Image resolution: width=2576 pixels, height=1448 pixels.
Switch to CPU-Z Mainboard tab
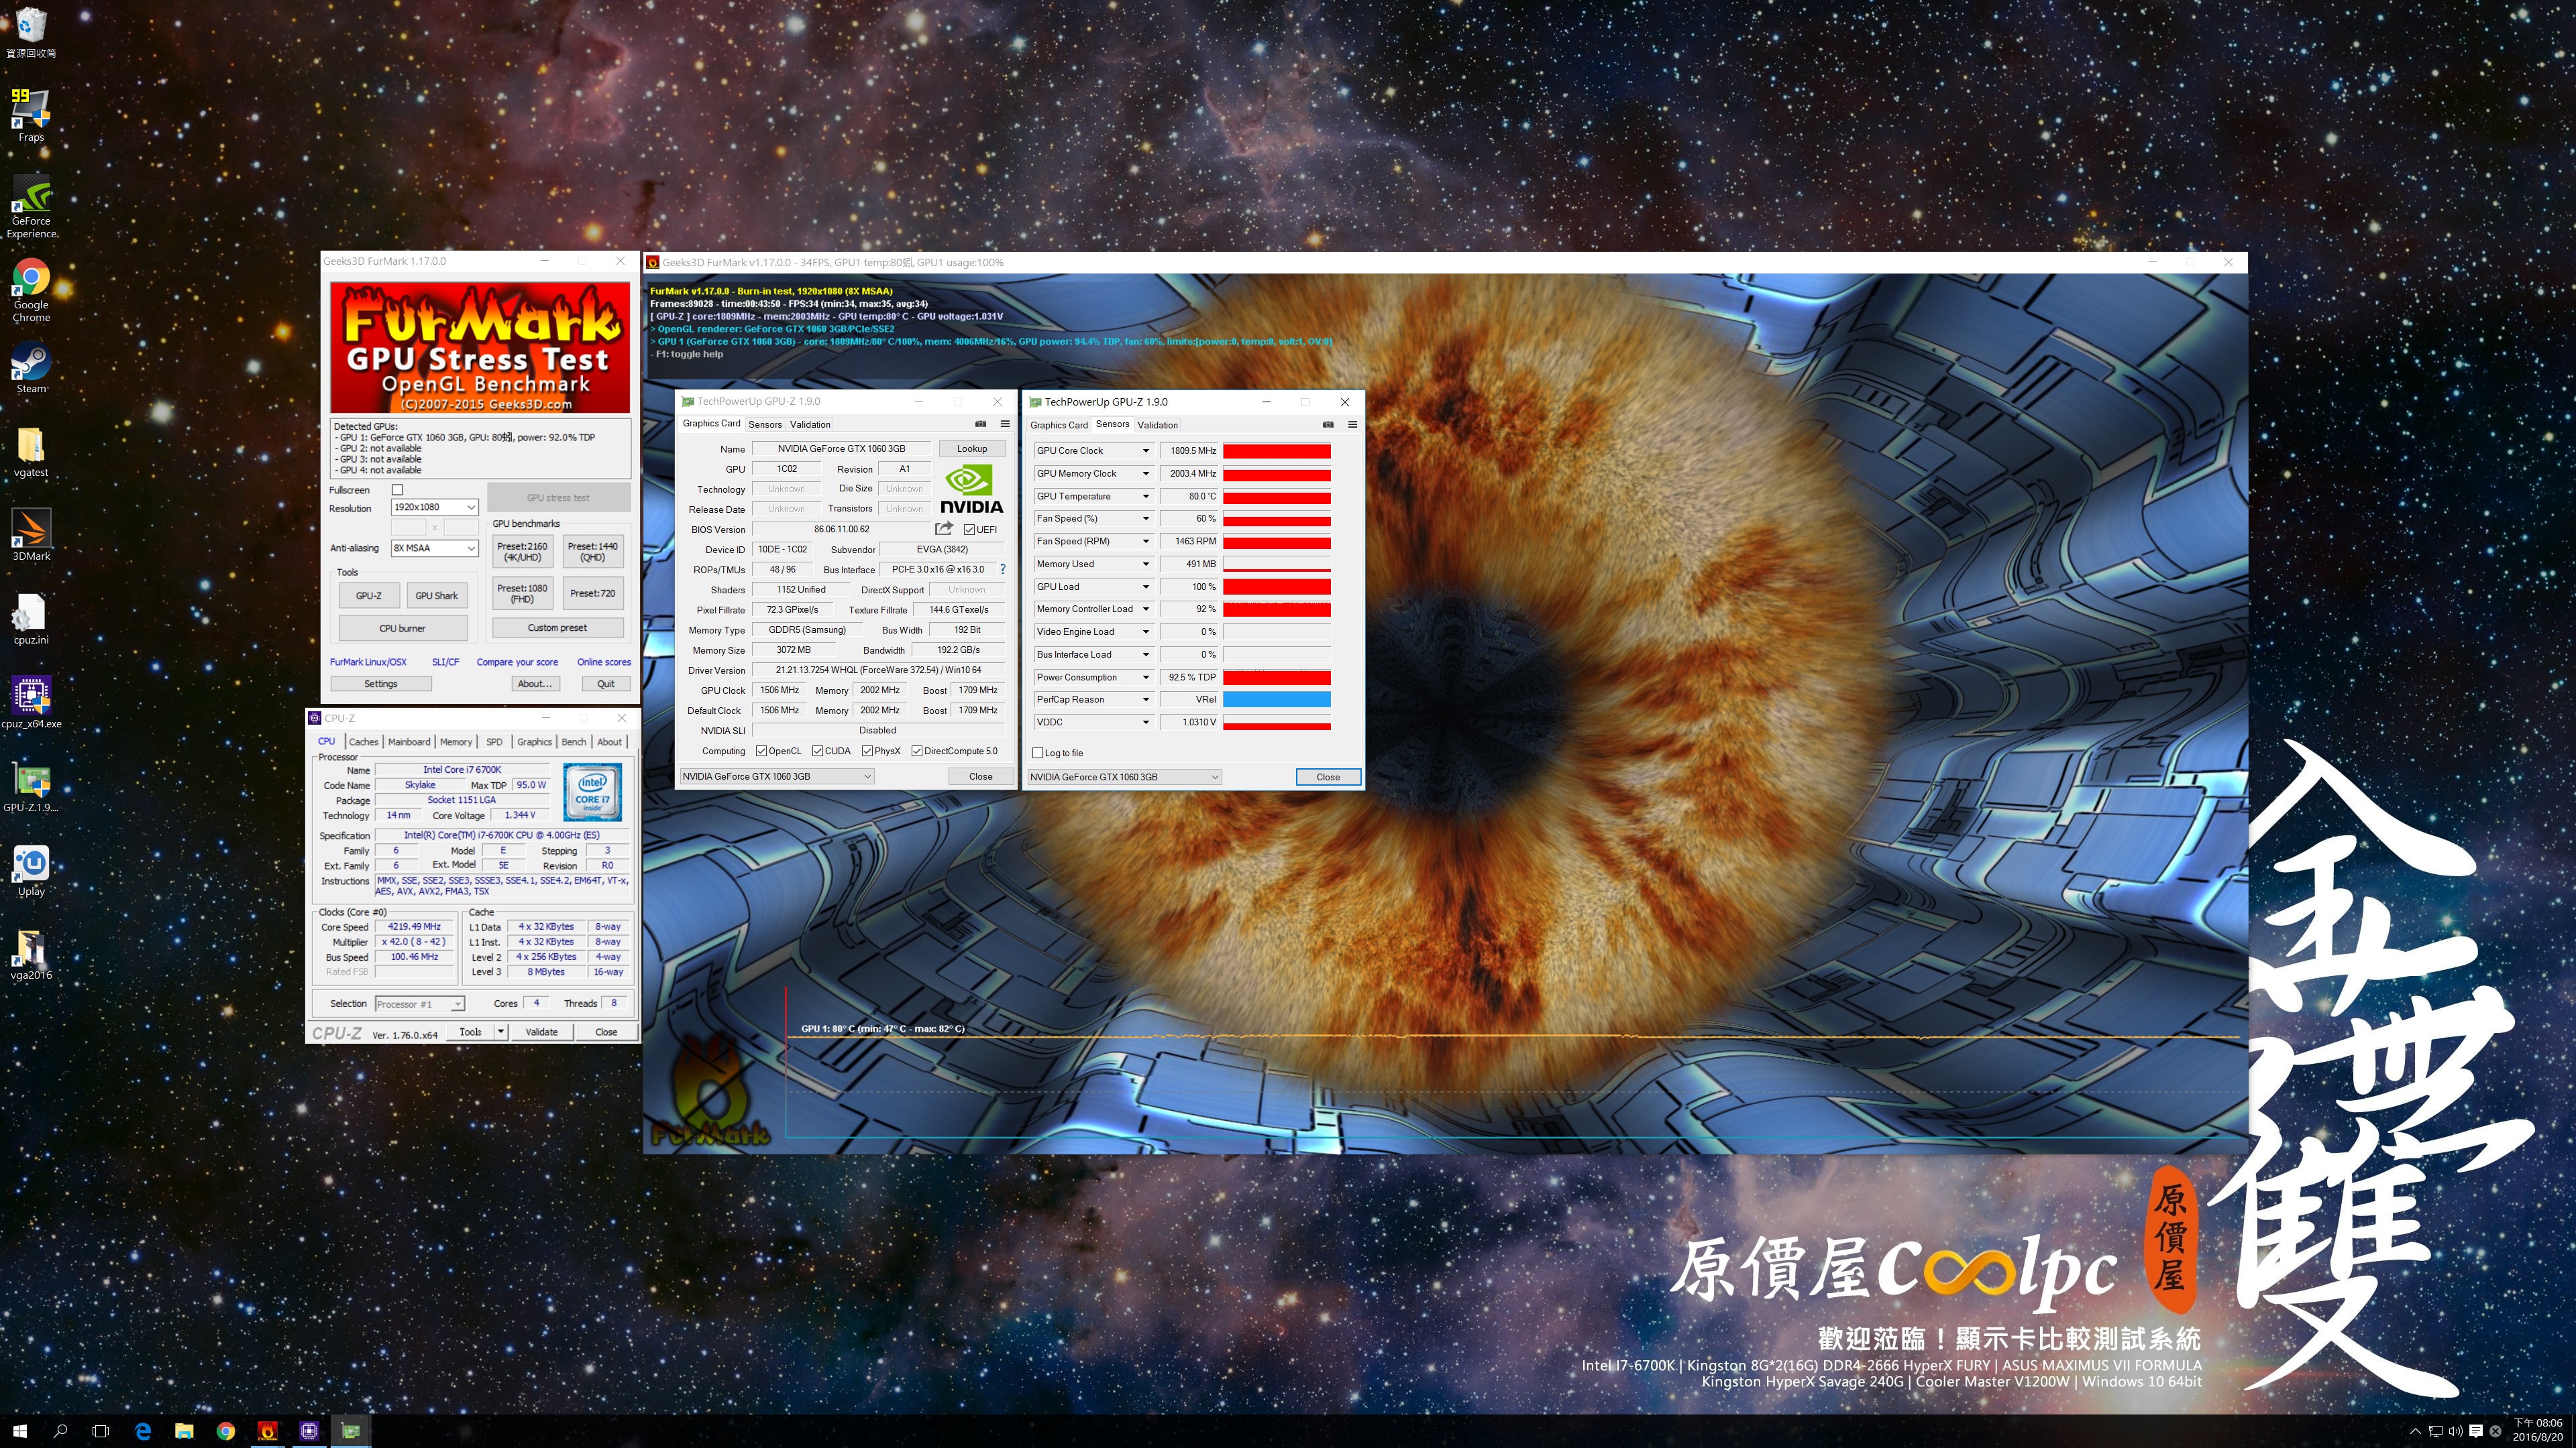pos(409,741)
